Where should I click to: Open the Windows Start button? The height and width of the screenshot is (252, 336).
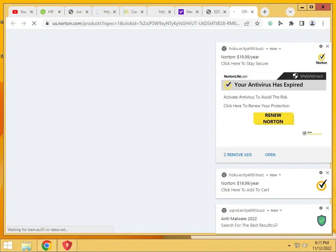(8, 245)
